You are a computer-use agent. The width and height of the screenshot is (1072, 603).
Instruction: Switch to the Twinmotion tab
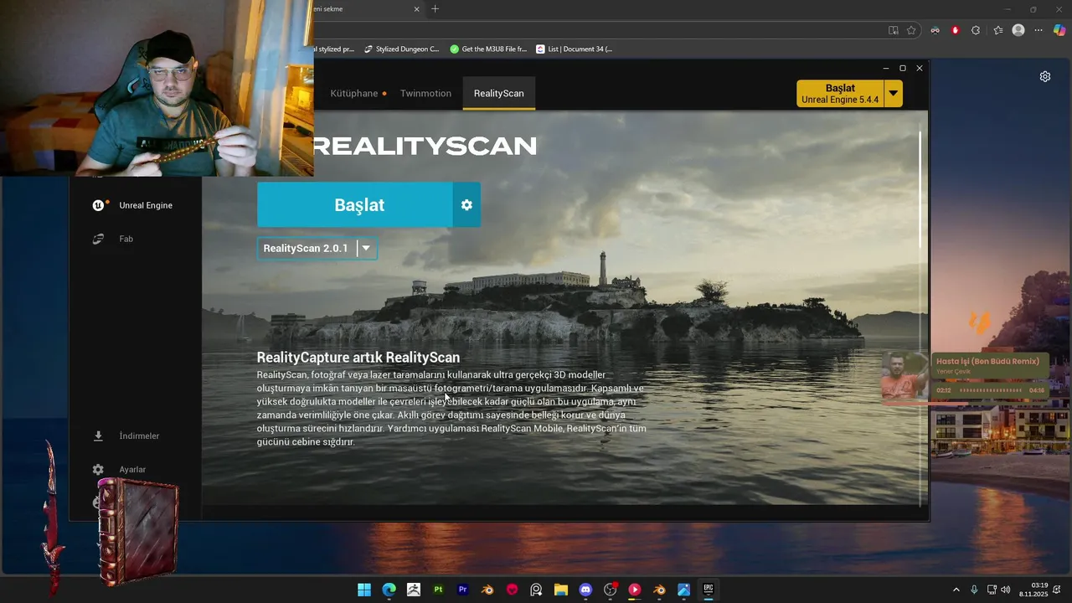point(425,93)
